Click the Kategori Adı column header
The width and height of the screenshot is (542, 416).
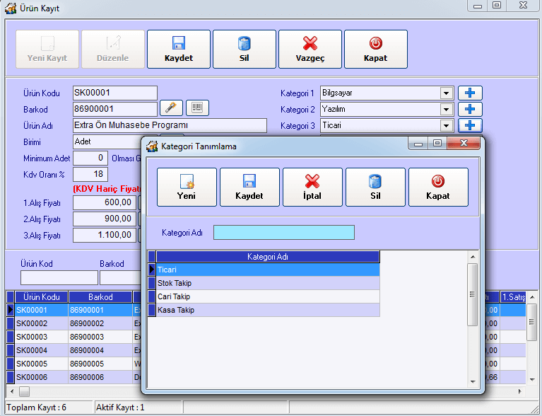(268, 257)
